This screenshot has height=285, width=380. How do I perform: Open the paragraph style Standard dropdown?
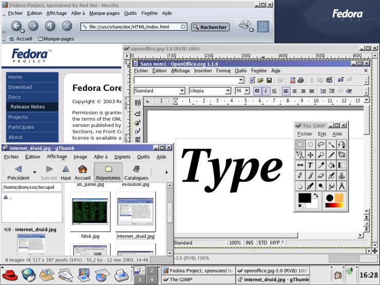(x=182, y=91)
